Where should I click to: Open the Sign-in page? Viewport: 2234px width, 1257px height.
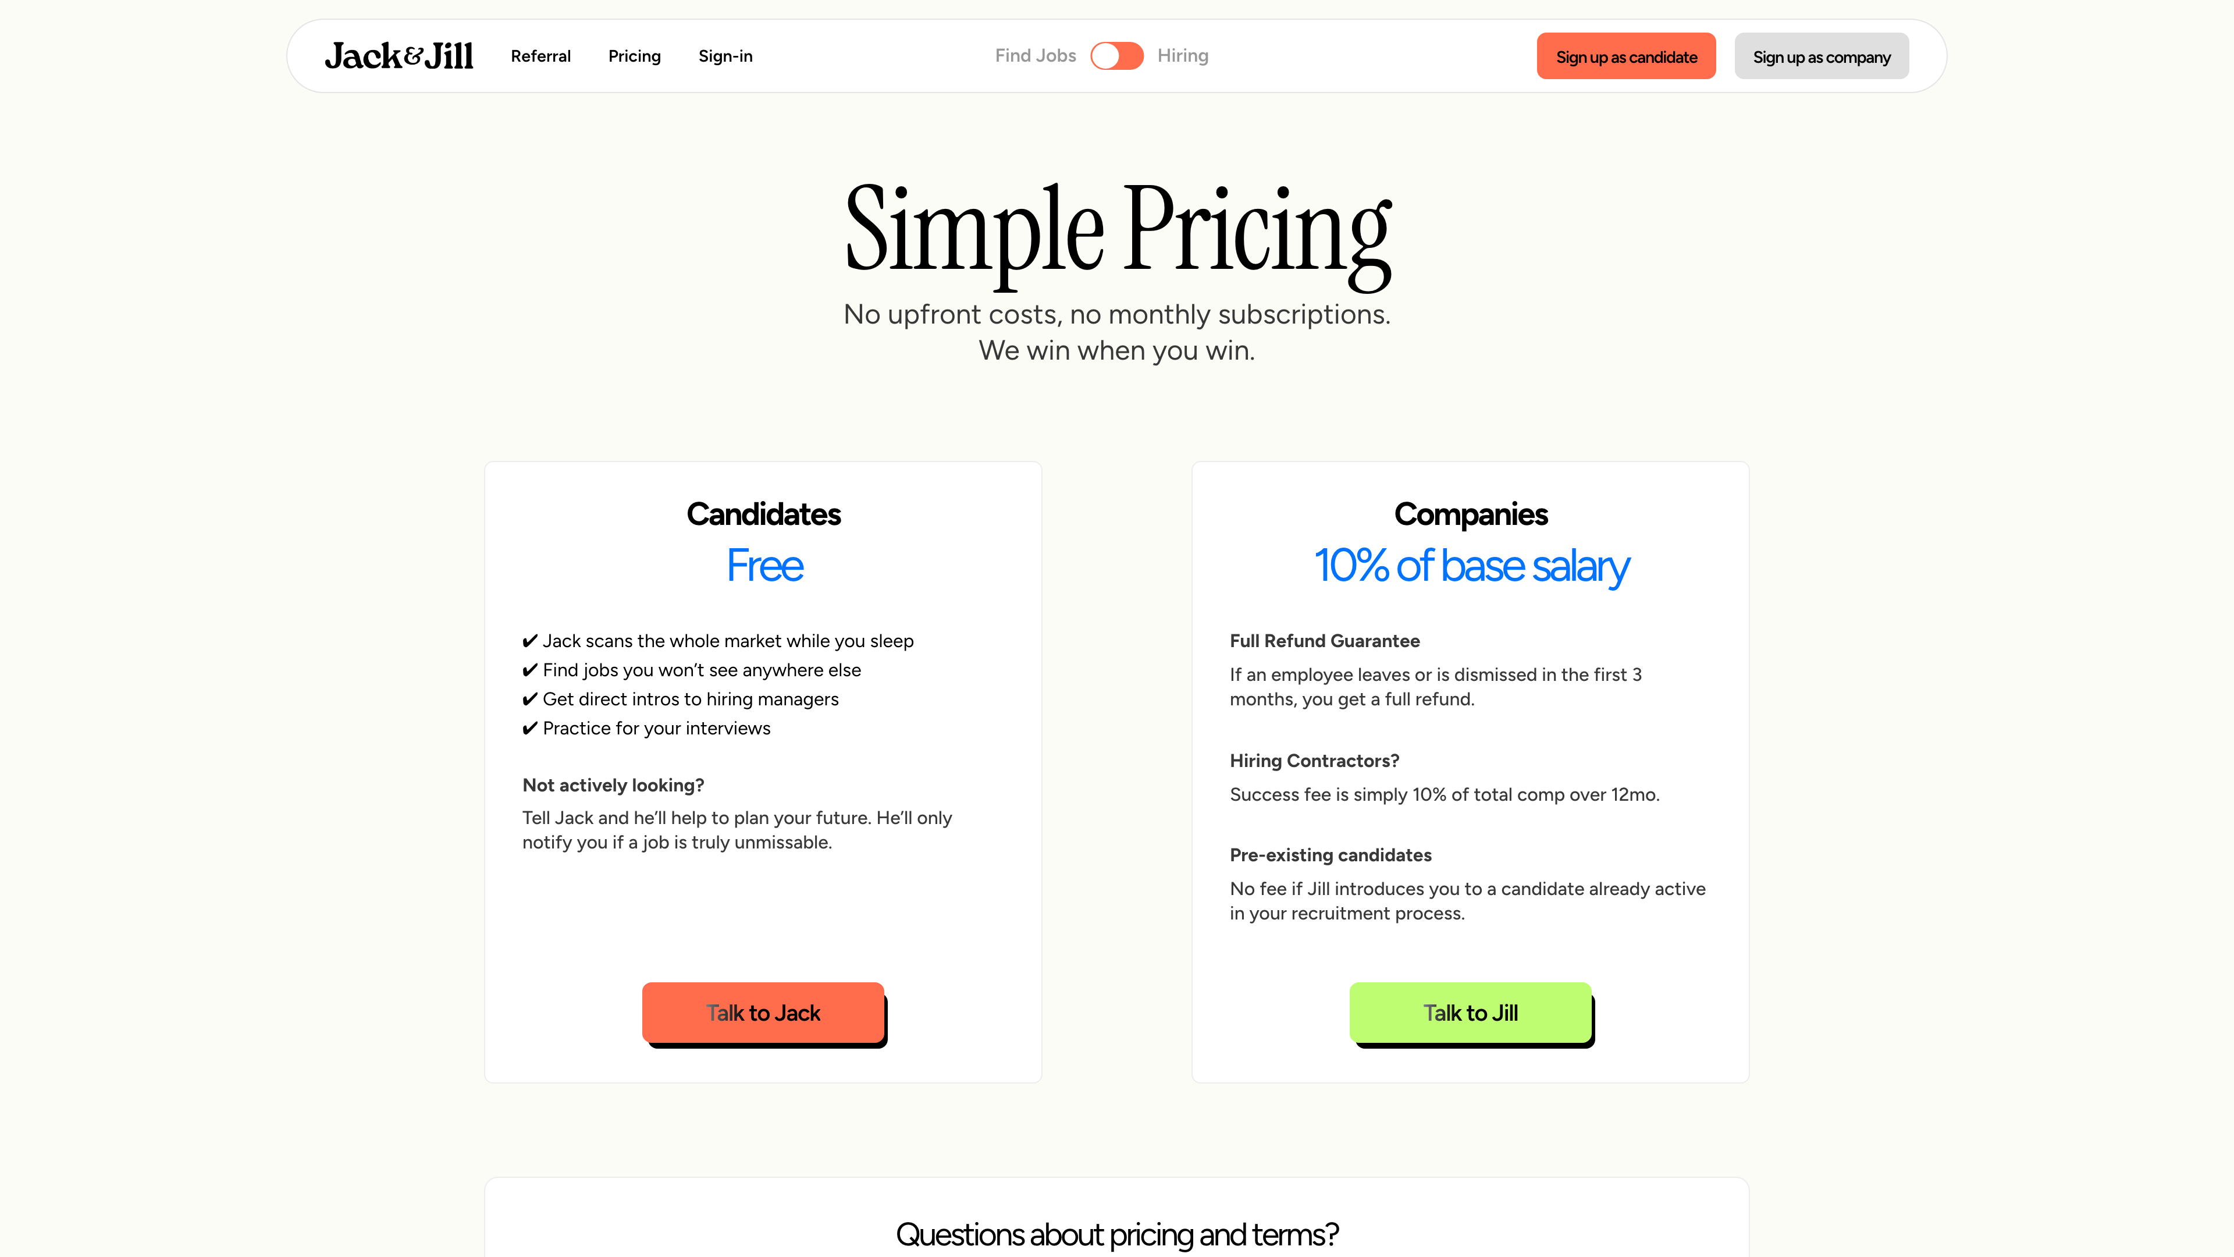point(725,55)
